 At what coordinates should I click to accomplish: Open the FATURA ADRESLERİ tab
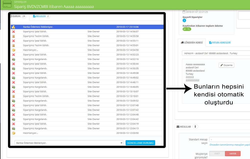point(220,43)
